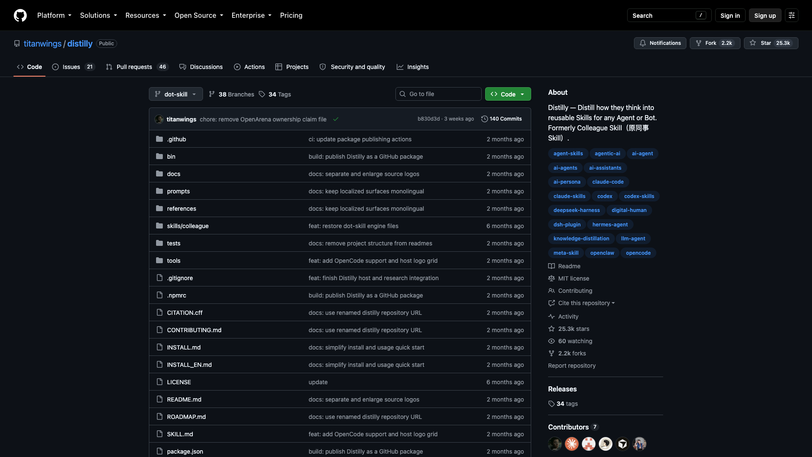Click the 38 Branches link
812x457 pixels.
point(232,94)
